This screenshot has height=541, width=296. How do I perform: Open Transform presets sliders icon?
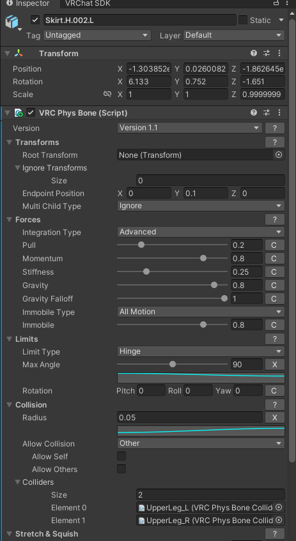[267, 53]
